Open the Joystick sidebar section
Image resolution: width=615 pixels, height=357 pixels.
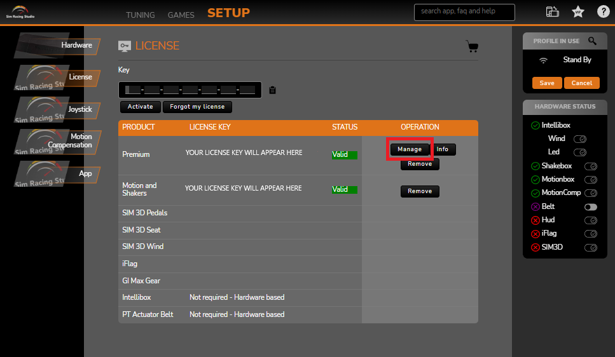pyautogui.click(x=57, y=110)
